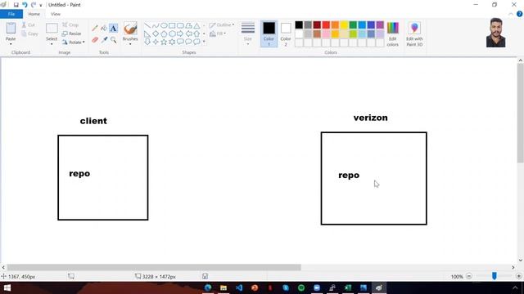
Task: Choose the Pentagon shape
Action: click(x=164, y=33)
